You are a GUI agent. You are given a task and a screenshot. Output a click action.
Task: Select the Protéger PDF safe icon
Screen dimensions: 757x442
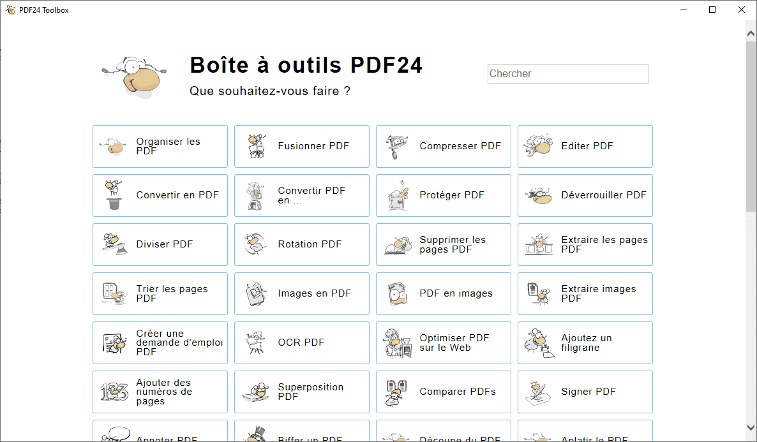[x=398, y=195]
